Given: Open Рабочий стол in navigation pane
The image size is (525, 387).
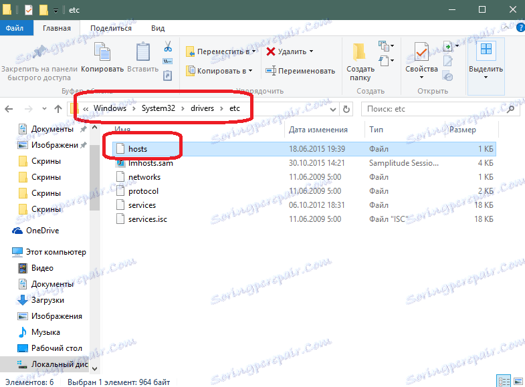Looking at the screenshot, I should [49, 348].
